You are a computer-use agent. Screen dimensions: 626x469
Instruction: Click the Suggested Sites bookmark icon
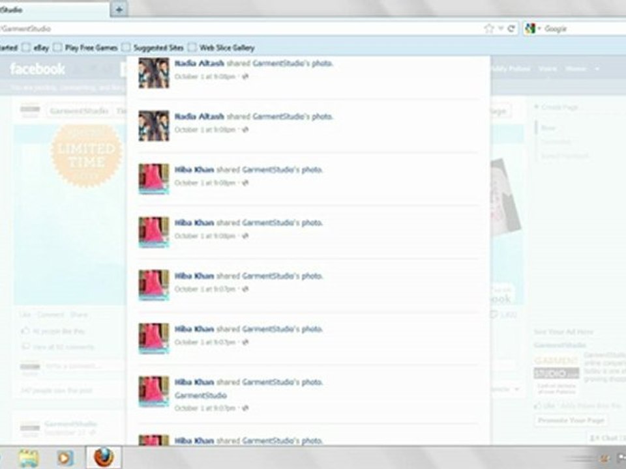pyautogui.click(x=126, y=48)
